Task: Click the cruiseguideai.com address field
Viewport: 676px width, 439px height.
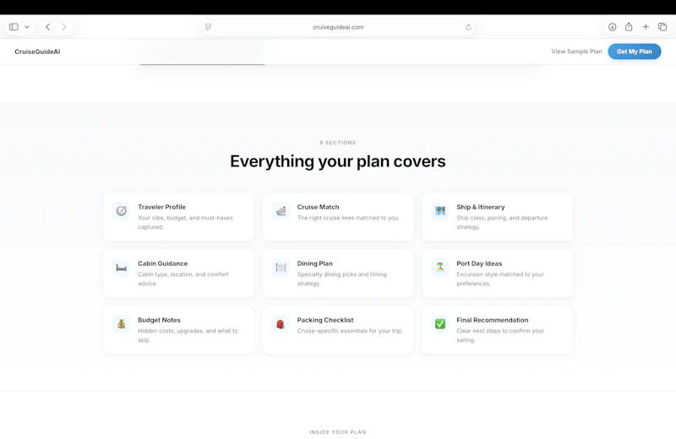Action: [338, 27]
